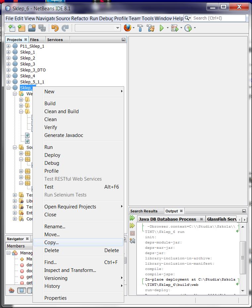
Task: Close the Output tab with its x
Action: 181,211
